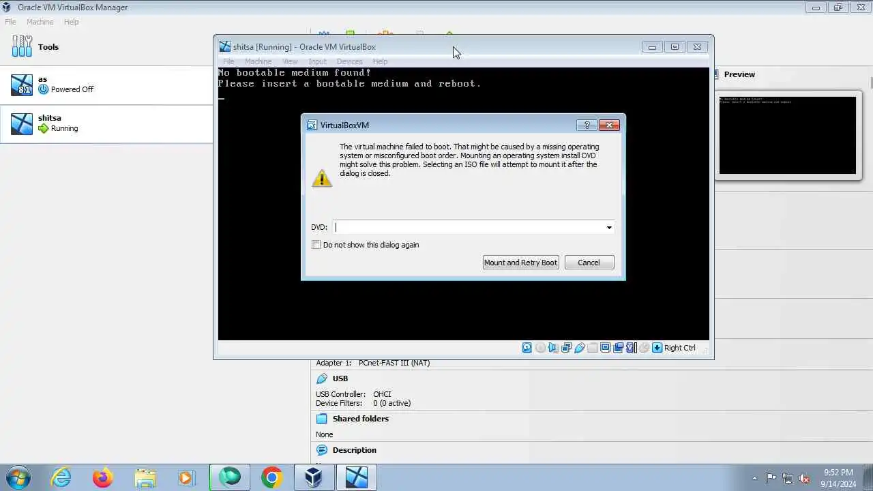Click the recording indicator in status bar
Screen dimensions: 873x491
(x=619, y=348)
